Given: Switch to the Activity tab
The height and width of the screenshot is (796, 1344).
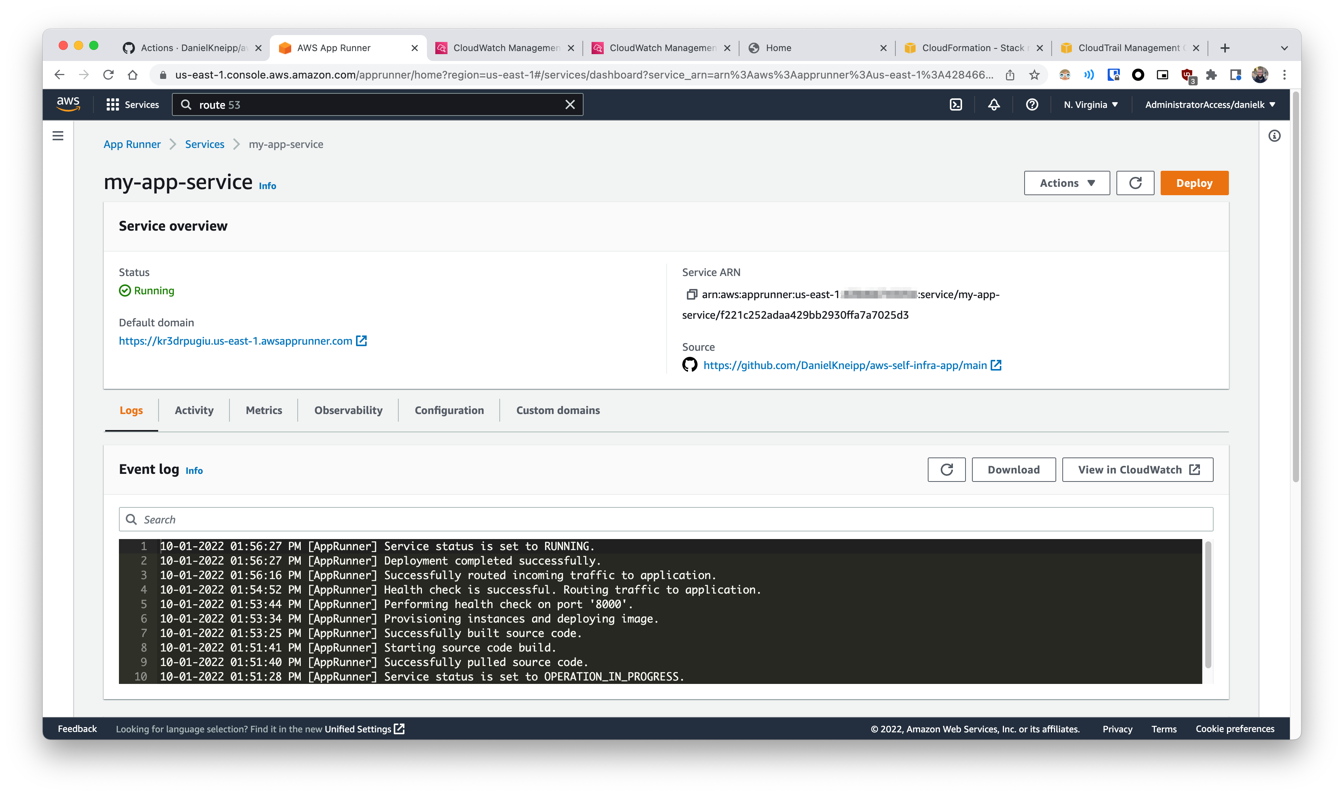Looking at the screenshot, I should click(194, 410).
